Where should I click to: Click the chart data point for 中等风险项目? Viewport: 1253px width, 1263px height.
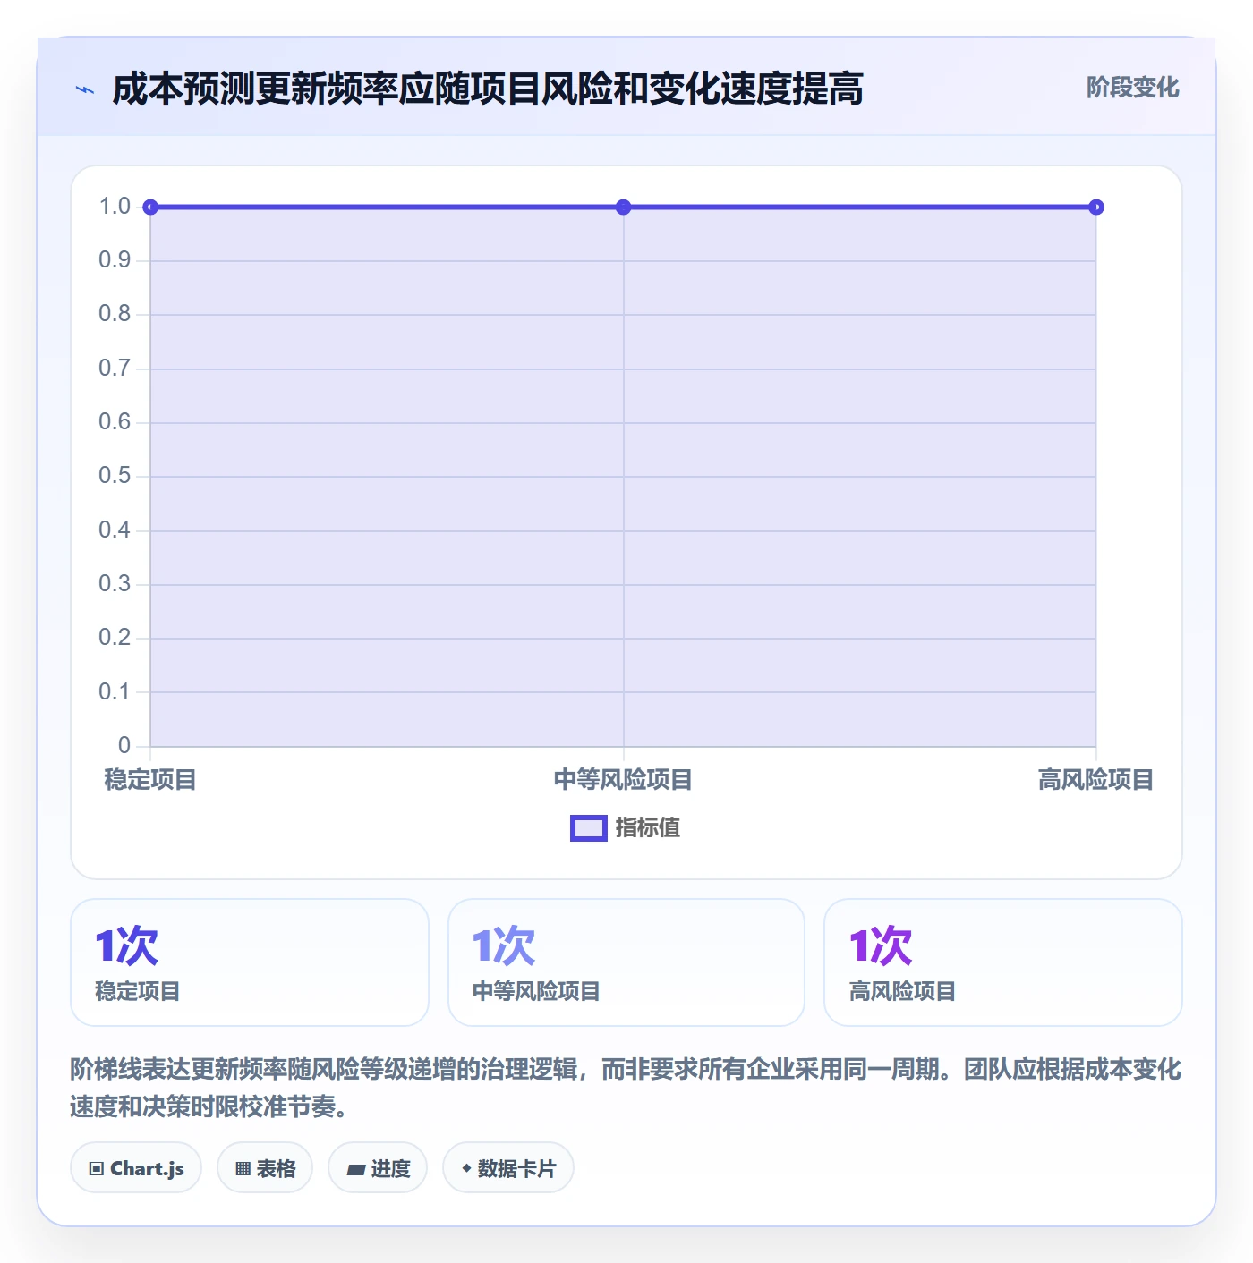[624, 208]
